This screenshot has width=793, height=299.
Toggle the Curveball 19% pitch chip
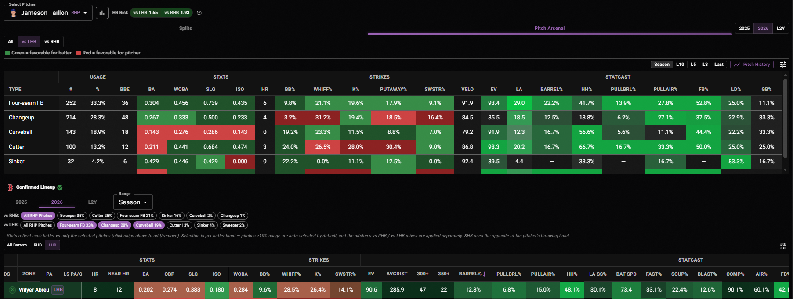click(149, 225)
